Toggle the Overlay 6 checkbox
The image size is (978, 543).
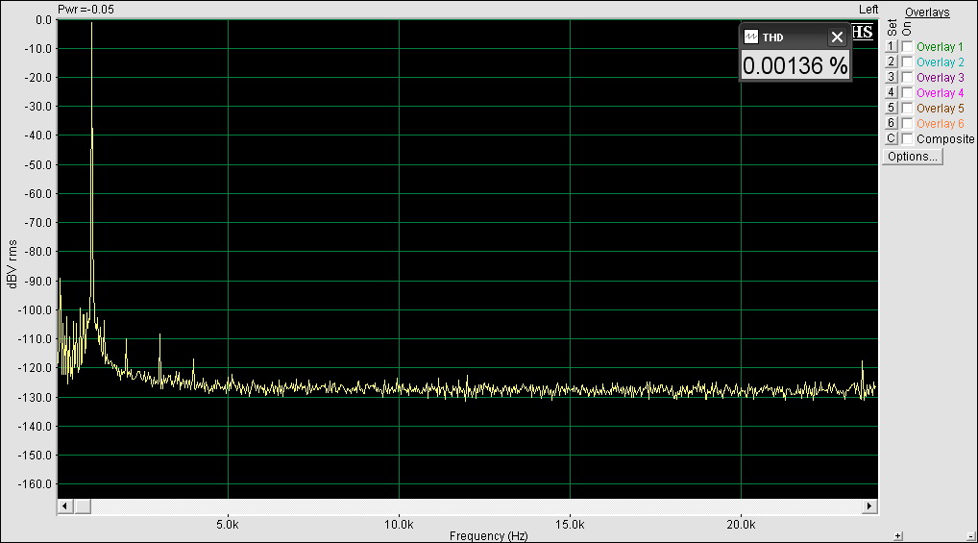tap(907, 124)
